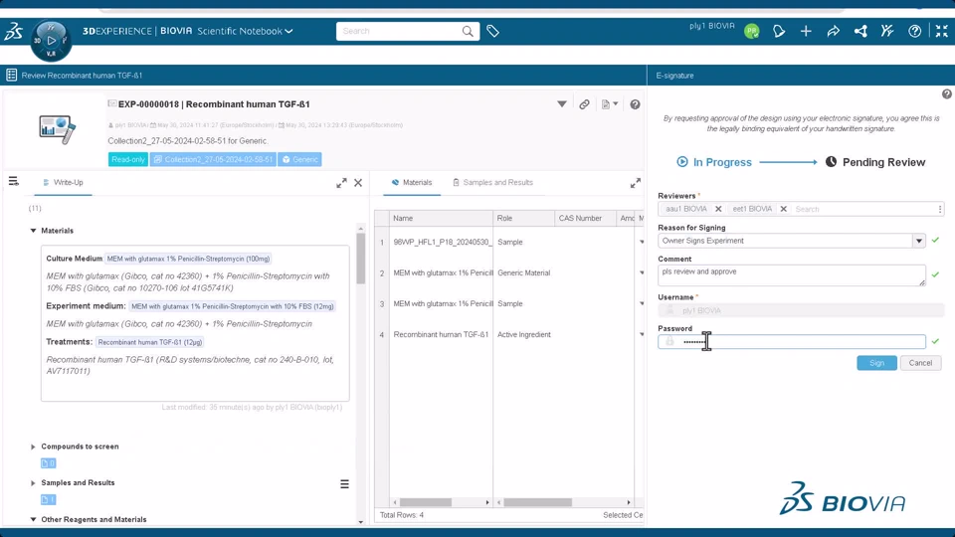Select Active Ingredient role cell
Image resolution: width=955 pixels, height=537 pixels.
[524, 334]
